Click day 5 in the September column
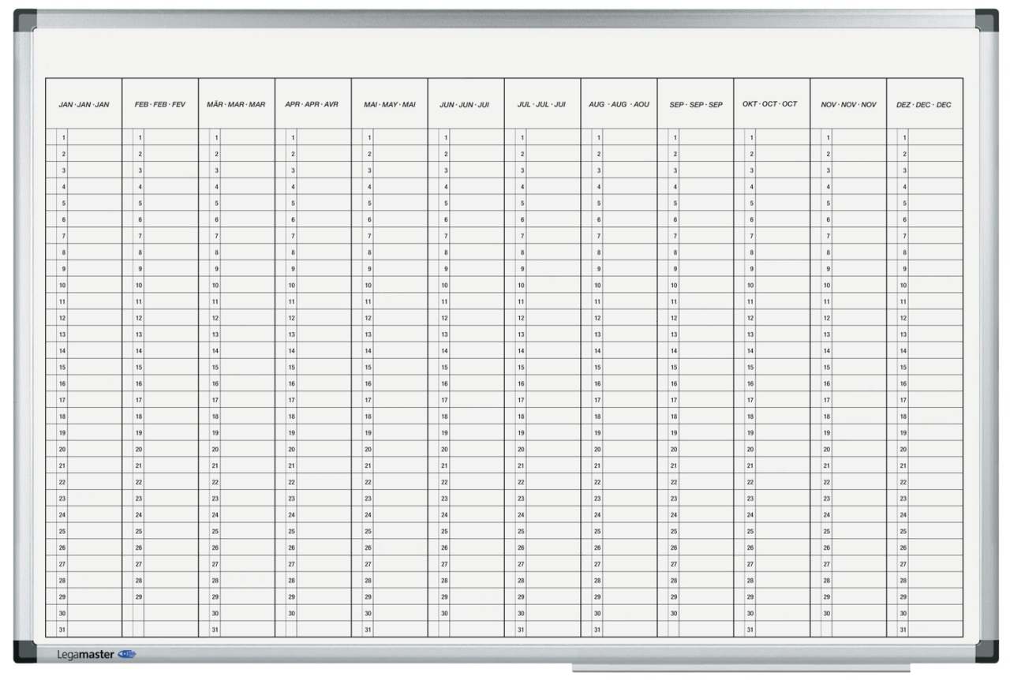1010x680 pixels. pos(674,203)
